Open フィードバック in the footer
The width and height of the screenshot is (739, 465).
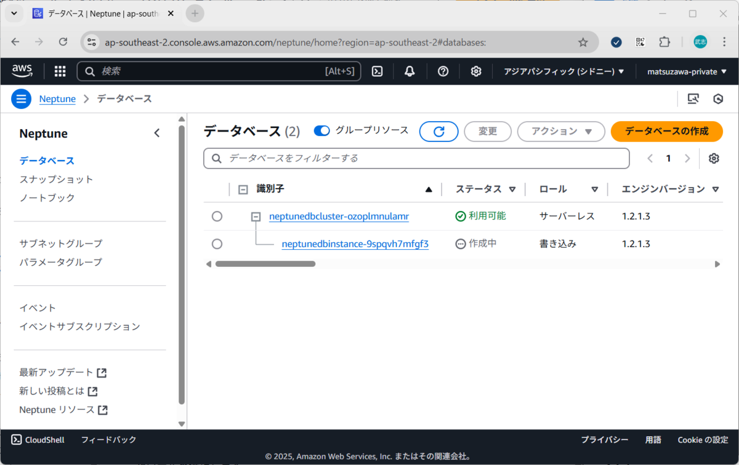109,440
